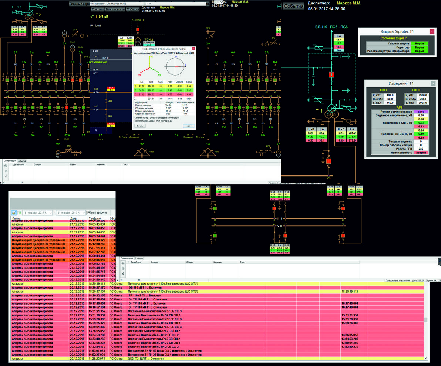Open the start date picker dropdown
The image size is (441, 366).
[x=50, y=213]
